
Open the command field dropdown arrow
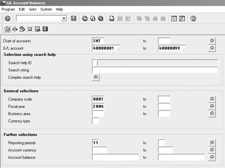coord(64,19)
